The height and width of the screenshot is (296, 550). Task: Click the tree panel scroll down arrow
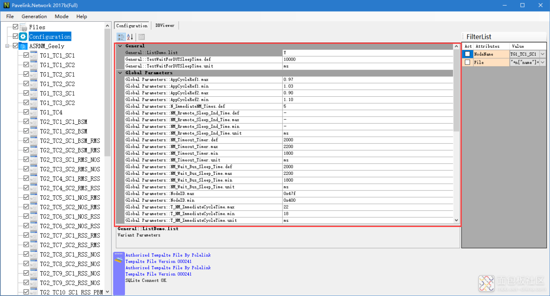coord(107,292)
